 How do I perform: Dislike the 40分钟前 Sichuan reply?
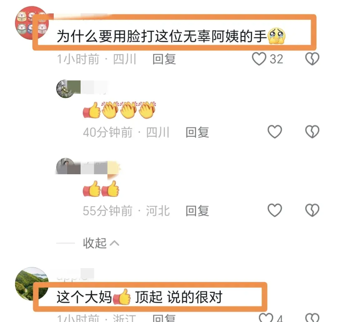pyautogui.click(x=312, y=132)
